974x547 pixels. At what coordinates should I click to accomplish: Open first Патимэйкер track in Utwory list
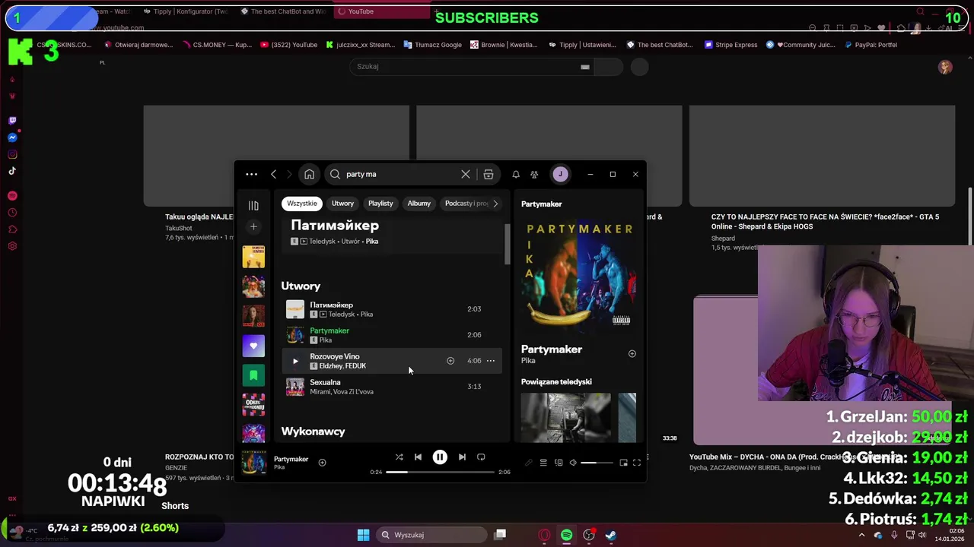(x=392, y=309)
